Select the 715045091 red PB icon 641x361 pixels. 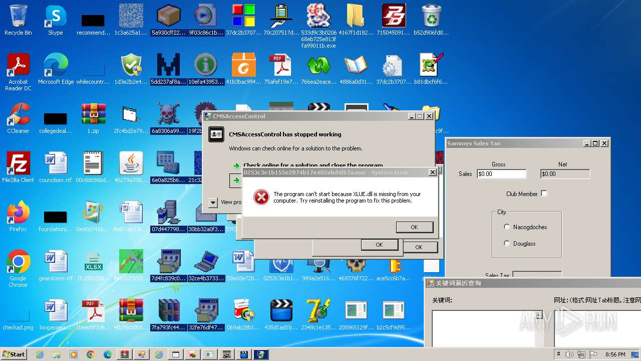pyautogui.click(x=394, y=20)
